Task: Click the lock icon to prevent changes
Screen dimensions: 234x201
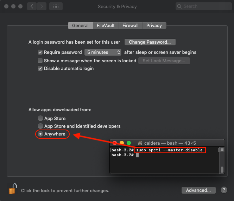Action: 13,189
